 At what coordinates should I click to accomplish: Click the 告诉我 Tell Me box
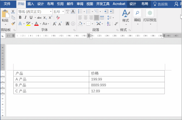click(161, 4)
